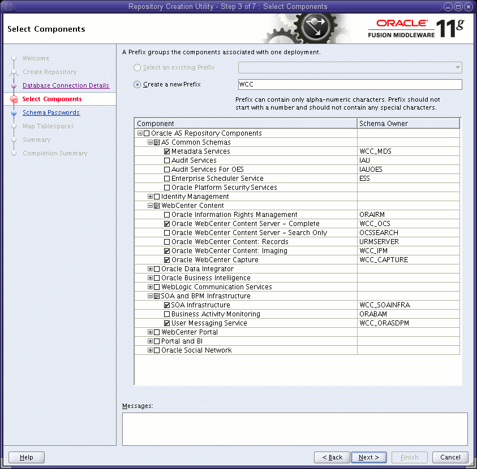Select the WCC_IPM schema owner cell
The image size is (477, 469).
click(x=408, y=251)
